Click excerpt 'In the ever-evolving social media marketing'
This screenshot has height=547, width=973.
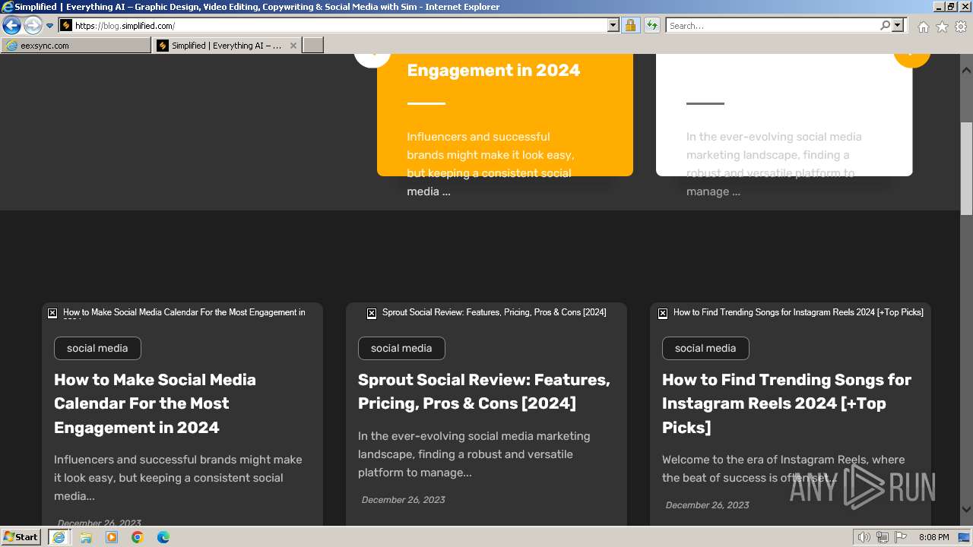click(474, 436)
